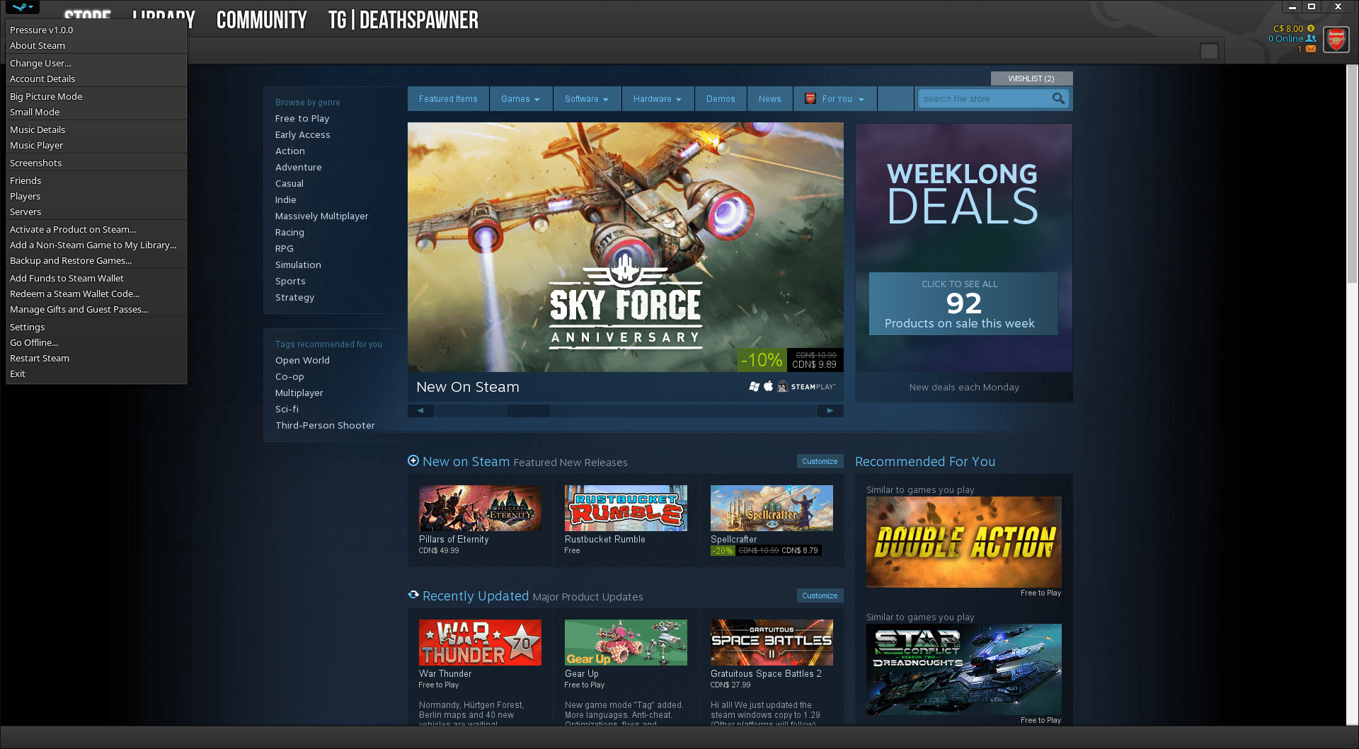Open Rustbucket Rumble thumbnail
Viewport: 1359px width, 749px height.
point(626,508)
